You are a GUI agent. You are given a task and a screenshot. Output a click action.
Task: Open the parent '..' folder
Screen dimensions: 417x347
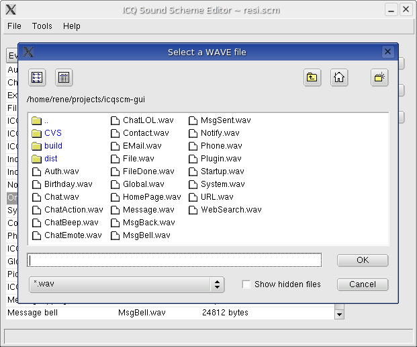coord(40,120)
